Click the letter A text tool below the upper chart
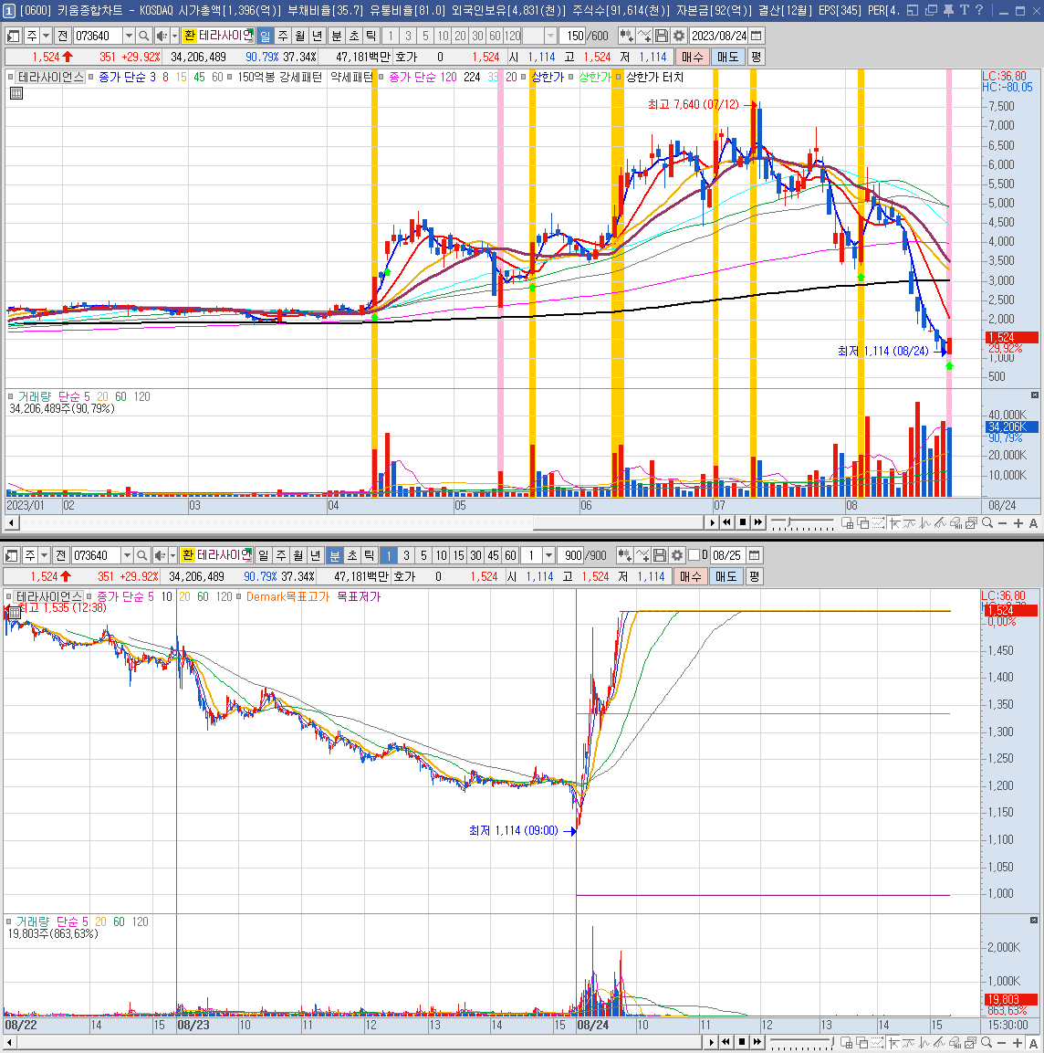This screenshot has height=1053, width=1044. (1033, 523)
